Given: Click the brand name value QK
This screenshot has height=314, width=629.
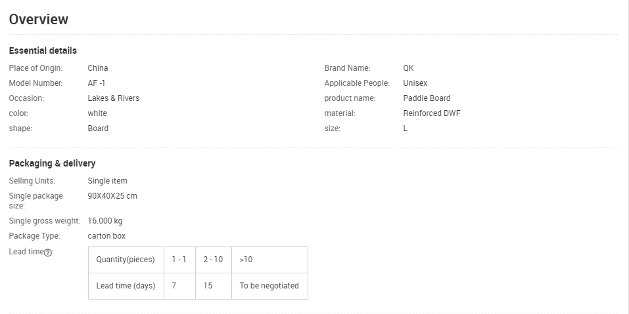Looking at the screenshot, I should (x=408, y=68).
